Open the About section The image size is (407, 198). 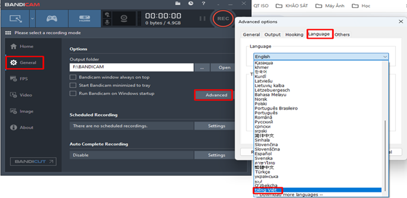tap(21, 127)
